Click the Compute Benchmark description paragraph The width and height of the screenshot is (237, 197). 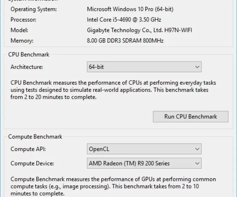click(113, 186)
